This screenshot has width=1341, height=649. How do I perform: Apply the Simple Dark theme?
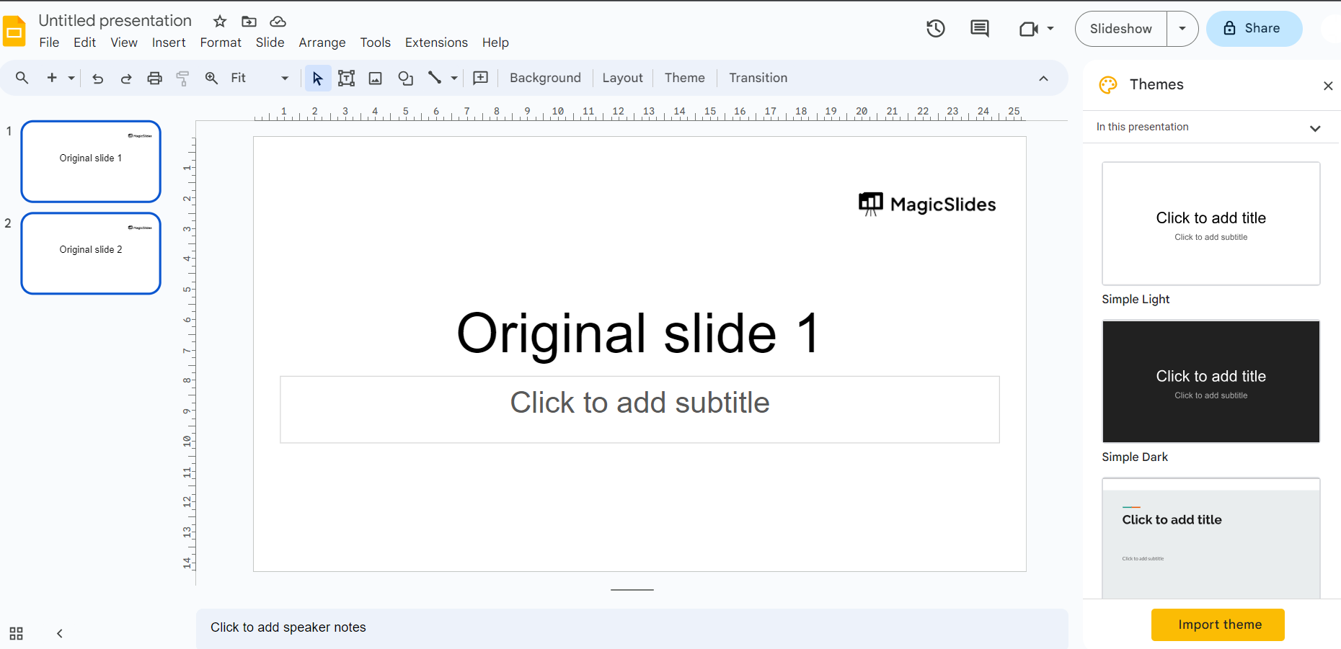[x=1211, y=382]
